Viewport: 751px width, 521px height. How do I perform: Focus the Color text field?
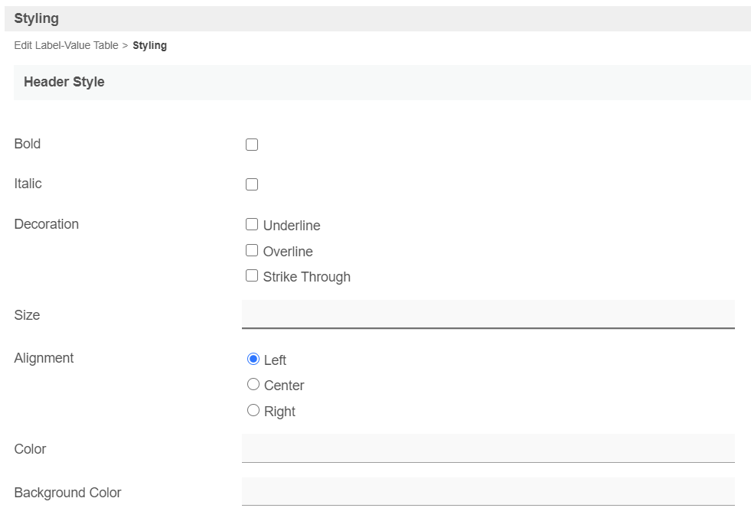pos(488,448)
